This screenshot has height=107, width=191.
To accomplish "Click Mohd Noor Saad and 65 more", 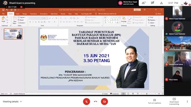I will [x=128, y=3].
